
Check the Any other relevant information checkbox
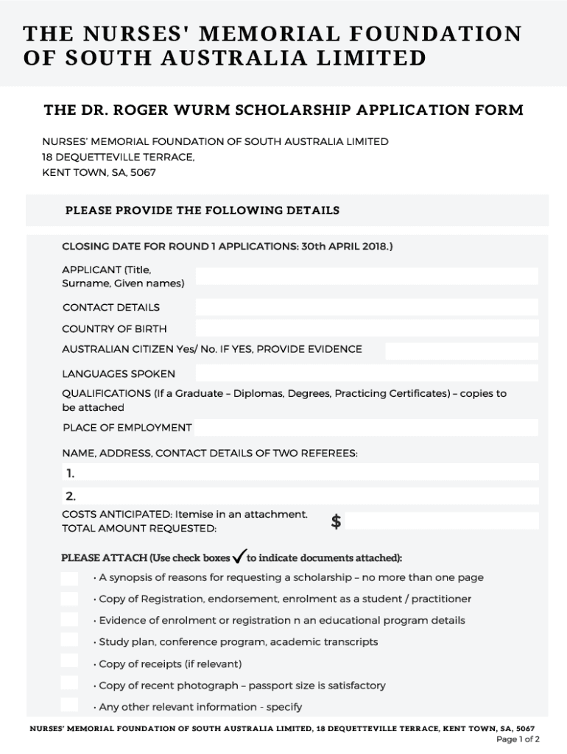69,705
